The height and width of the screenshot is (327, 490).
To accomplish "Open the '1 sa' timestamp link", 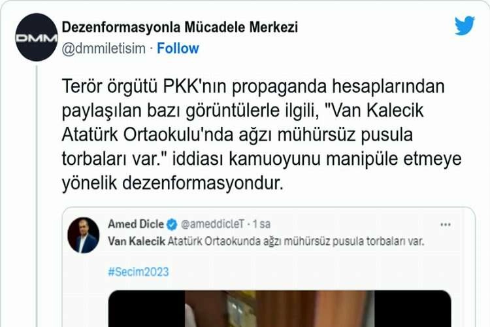I will (x=261, y=224).
